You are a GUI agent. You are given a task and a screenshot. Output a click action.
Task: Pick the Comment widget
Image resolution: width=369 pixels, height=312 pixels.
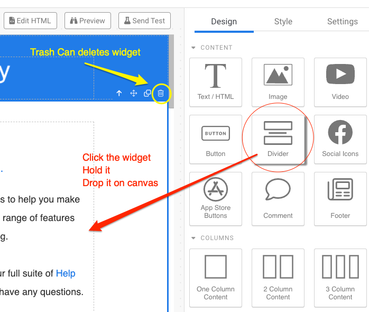pyautogui.click(x=278, y=199)
